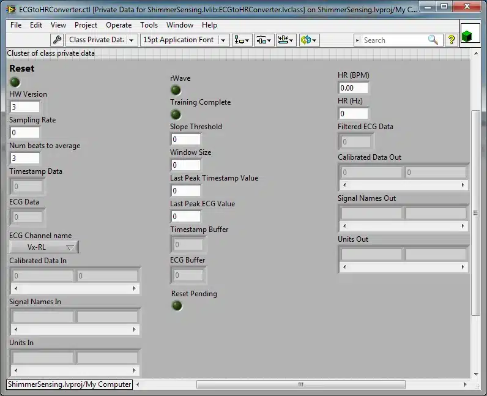Image resolution: width=487 pixels, height=396 pixels.
Task: Click the window horizontal scrollbar thumb
Action: click(x=300, y=384)
